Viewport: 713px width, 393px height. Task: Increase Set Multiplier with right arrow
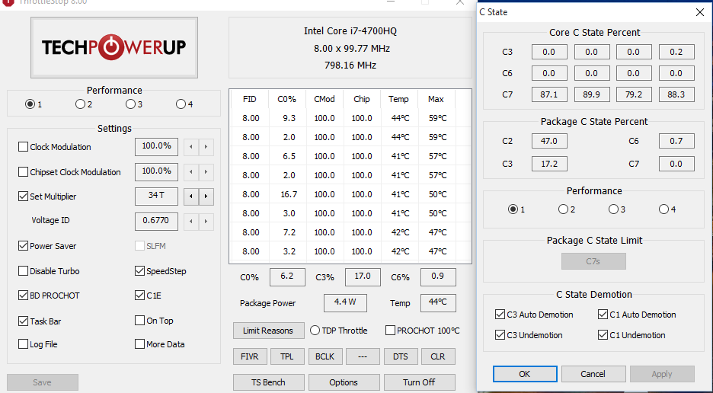pos(206,196)
